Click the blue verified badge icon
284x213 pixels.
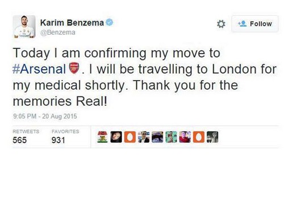point(110,22)
